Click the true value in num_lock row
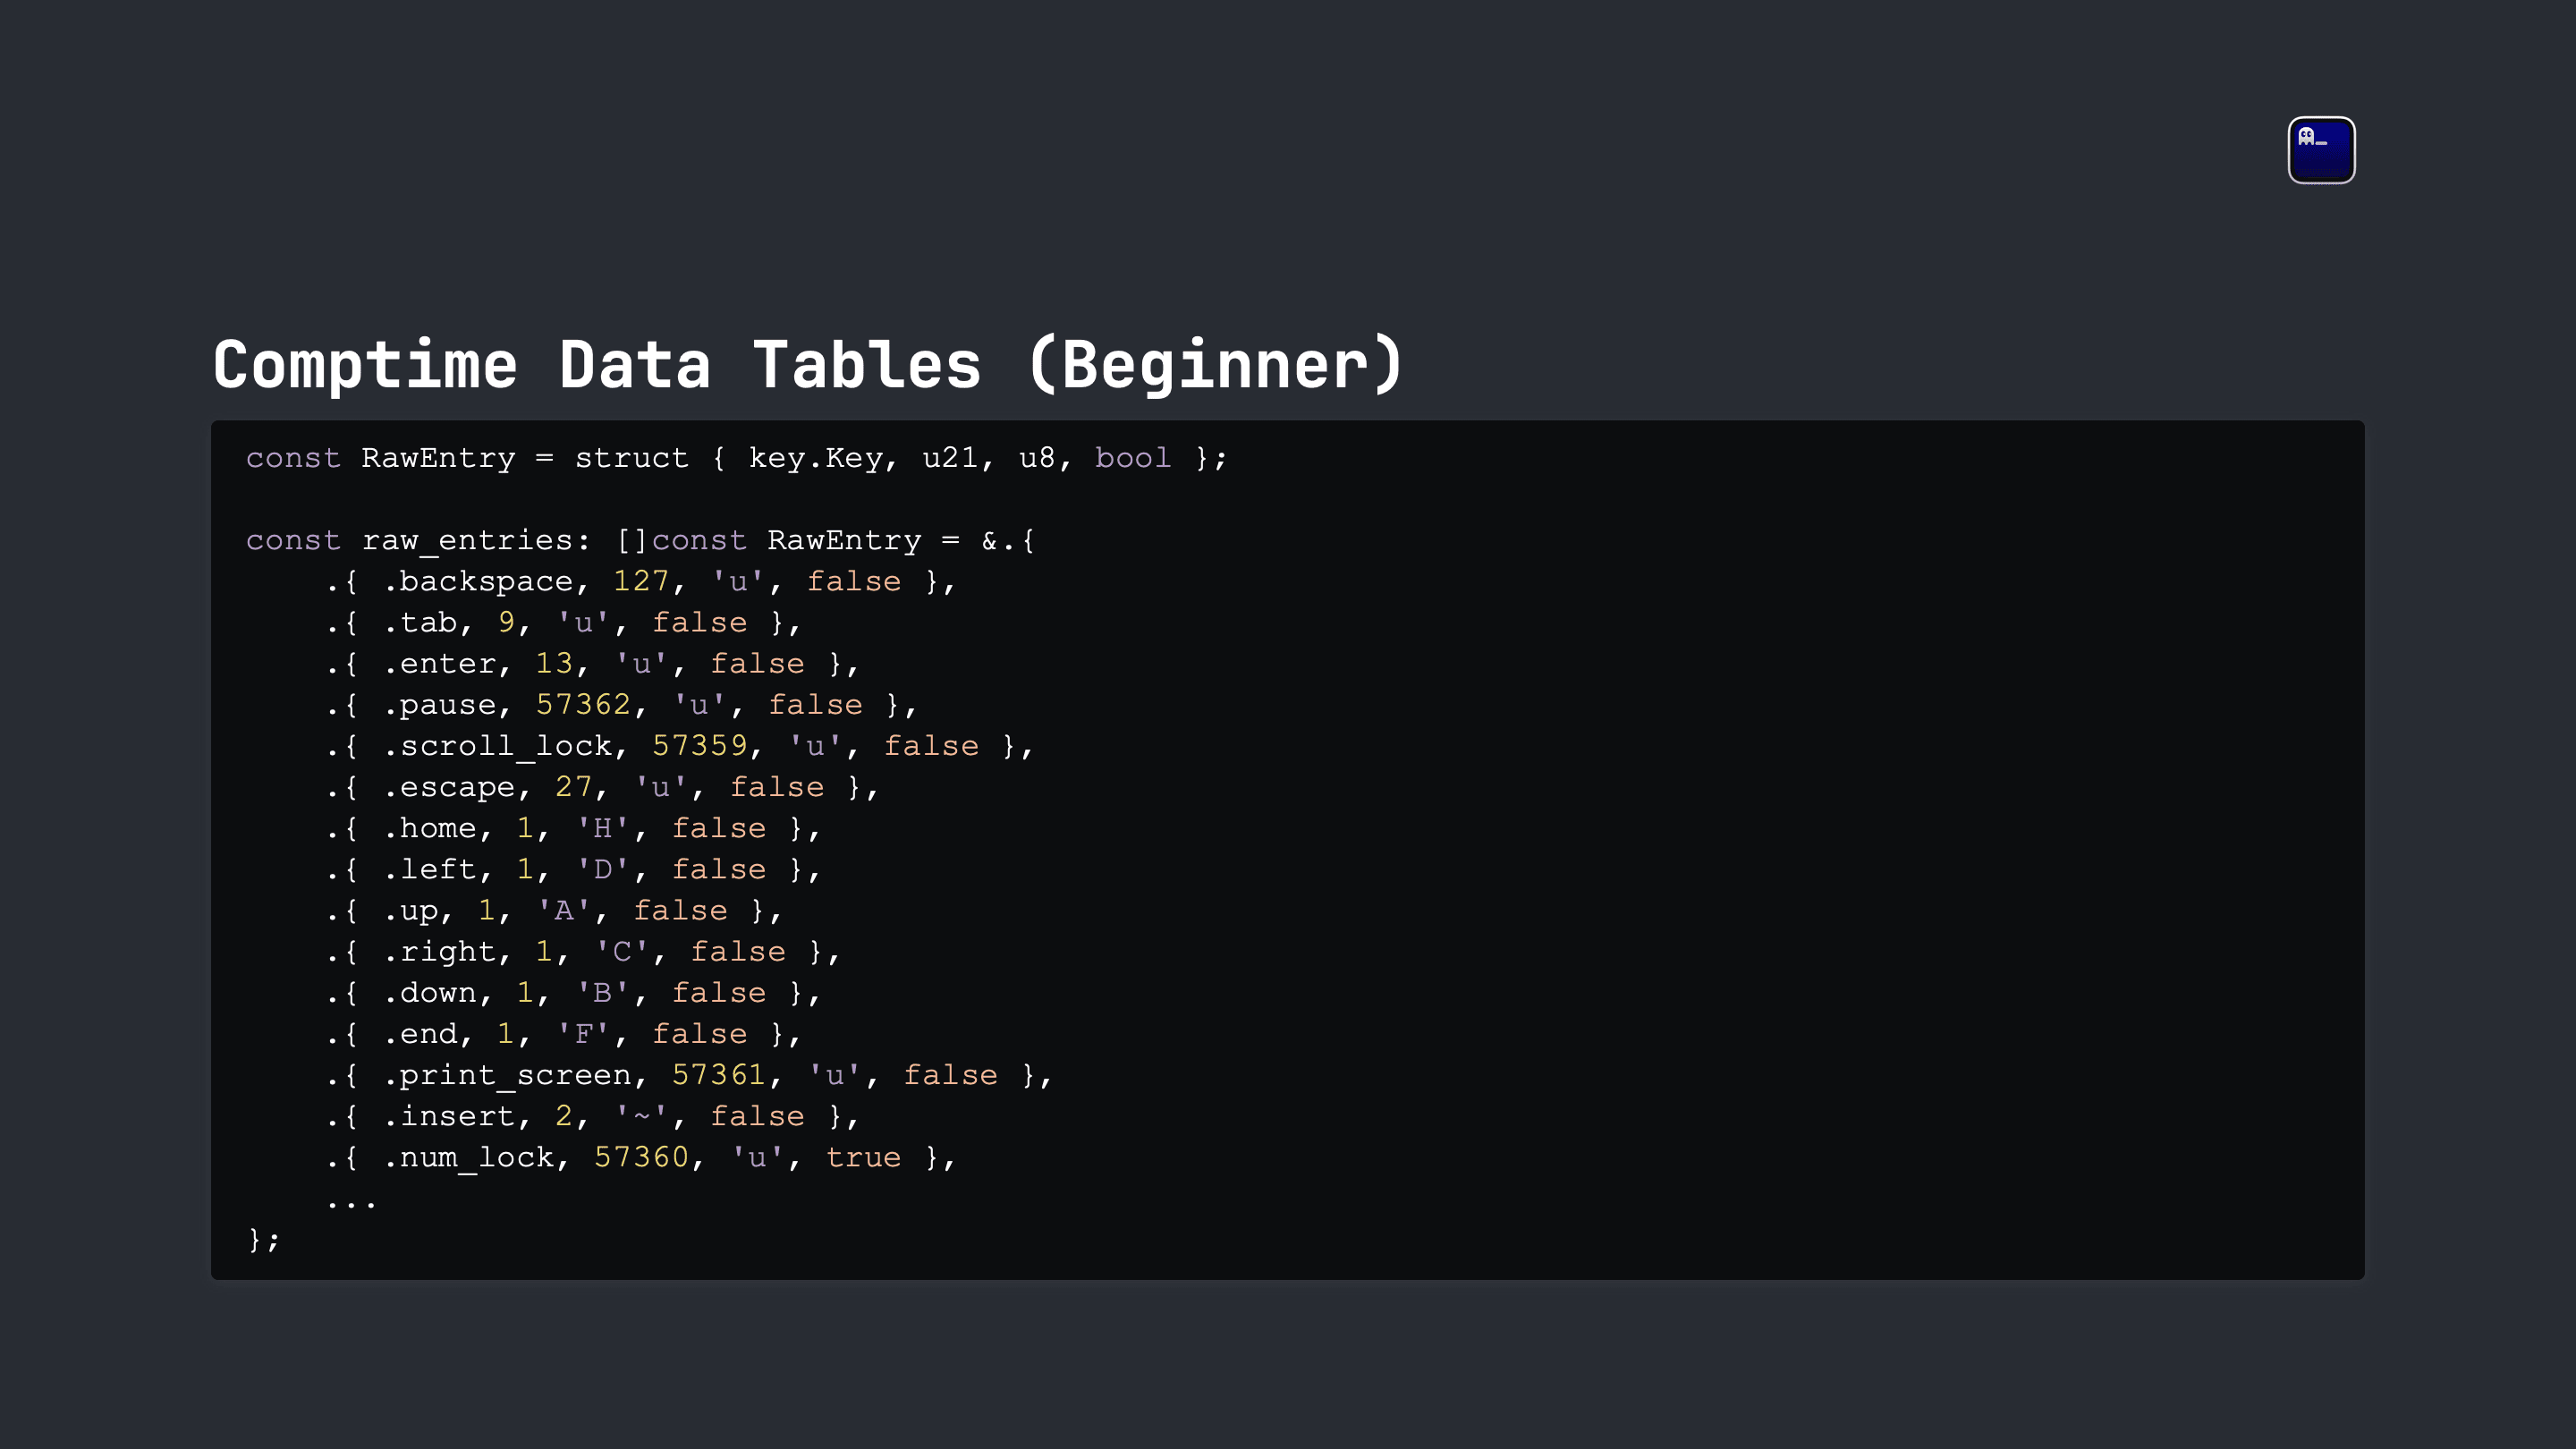This screenshot has height=1449, width=2576. (863, 1157)
